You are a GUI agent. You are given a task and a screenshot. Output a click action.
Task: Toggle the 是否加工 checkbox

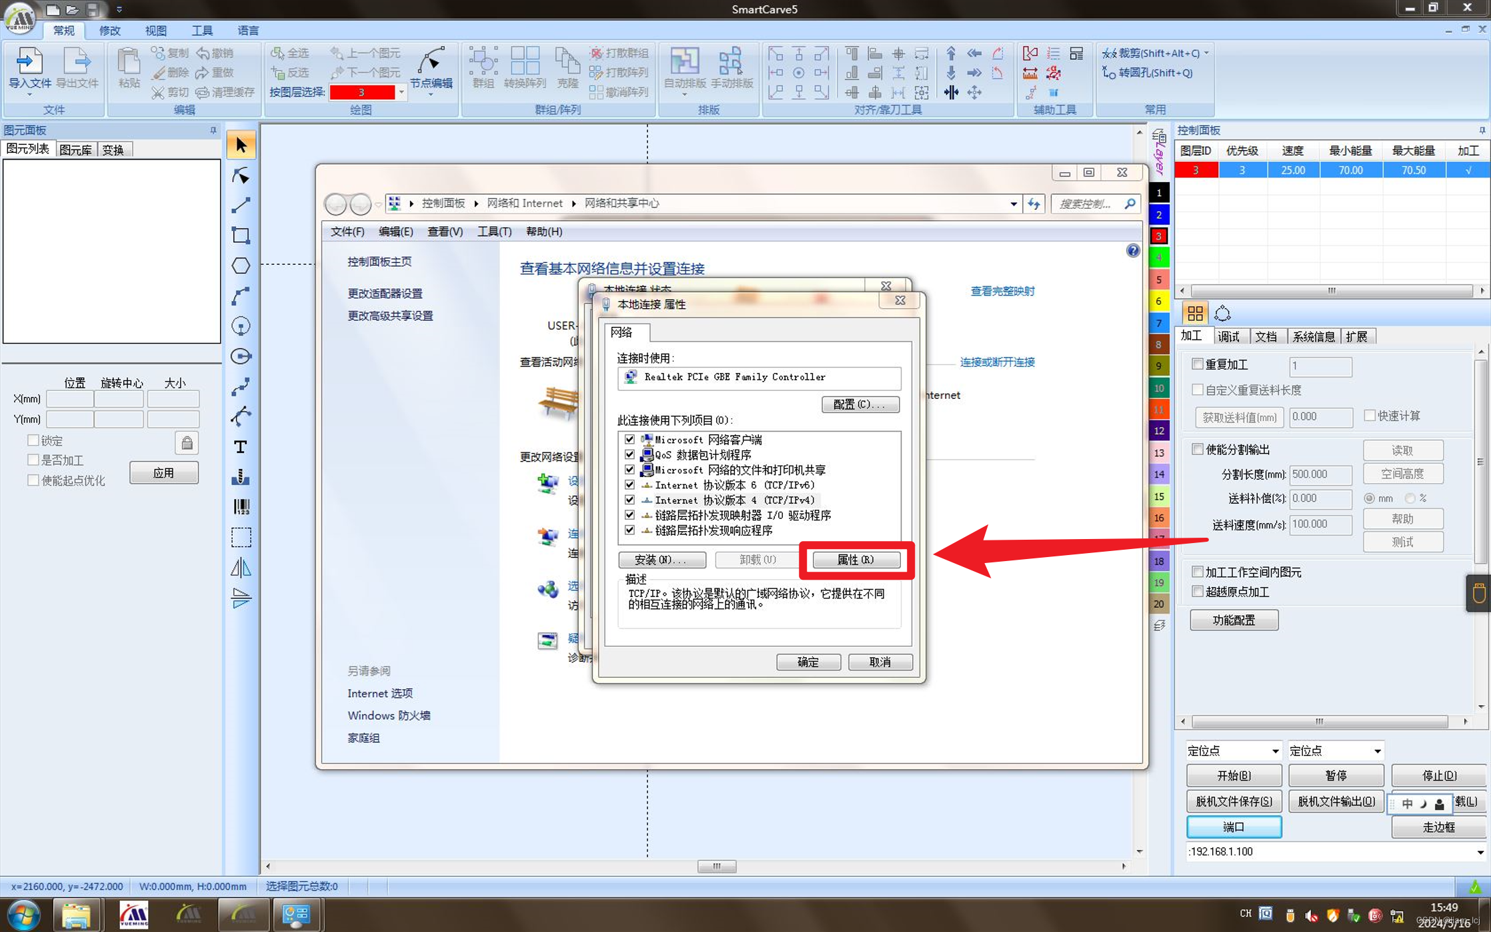pos(33,460)
